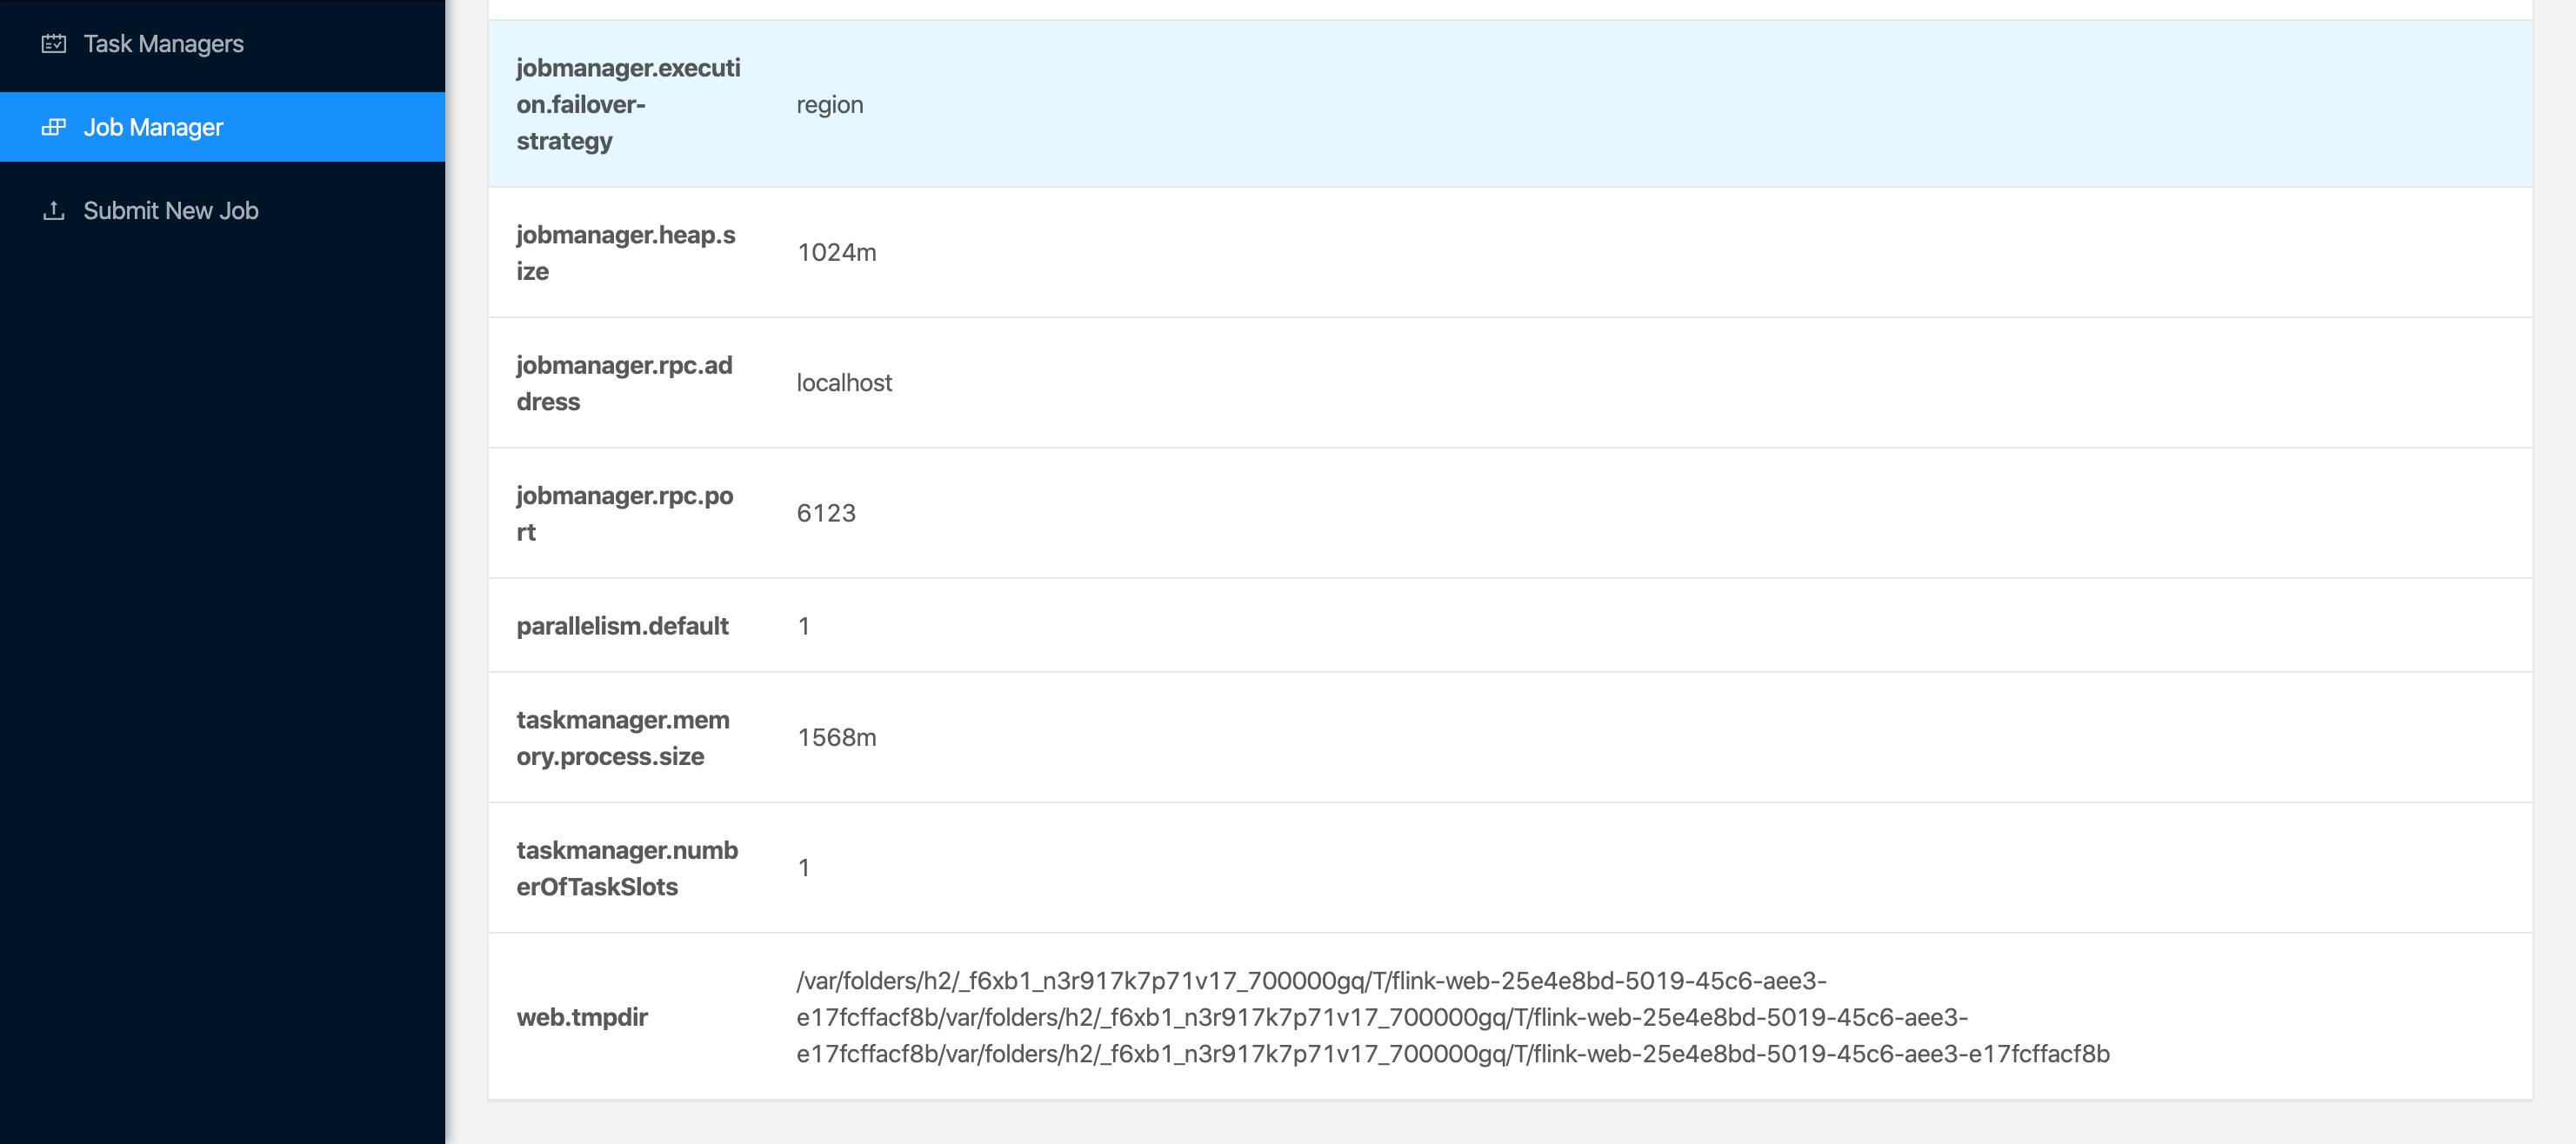Click the jobmanager.rpc.port key label
This screenshot has height=1144, width=2576.
tap(623, 514)
